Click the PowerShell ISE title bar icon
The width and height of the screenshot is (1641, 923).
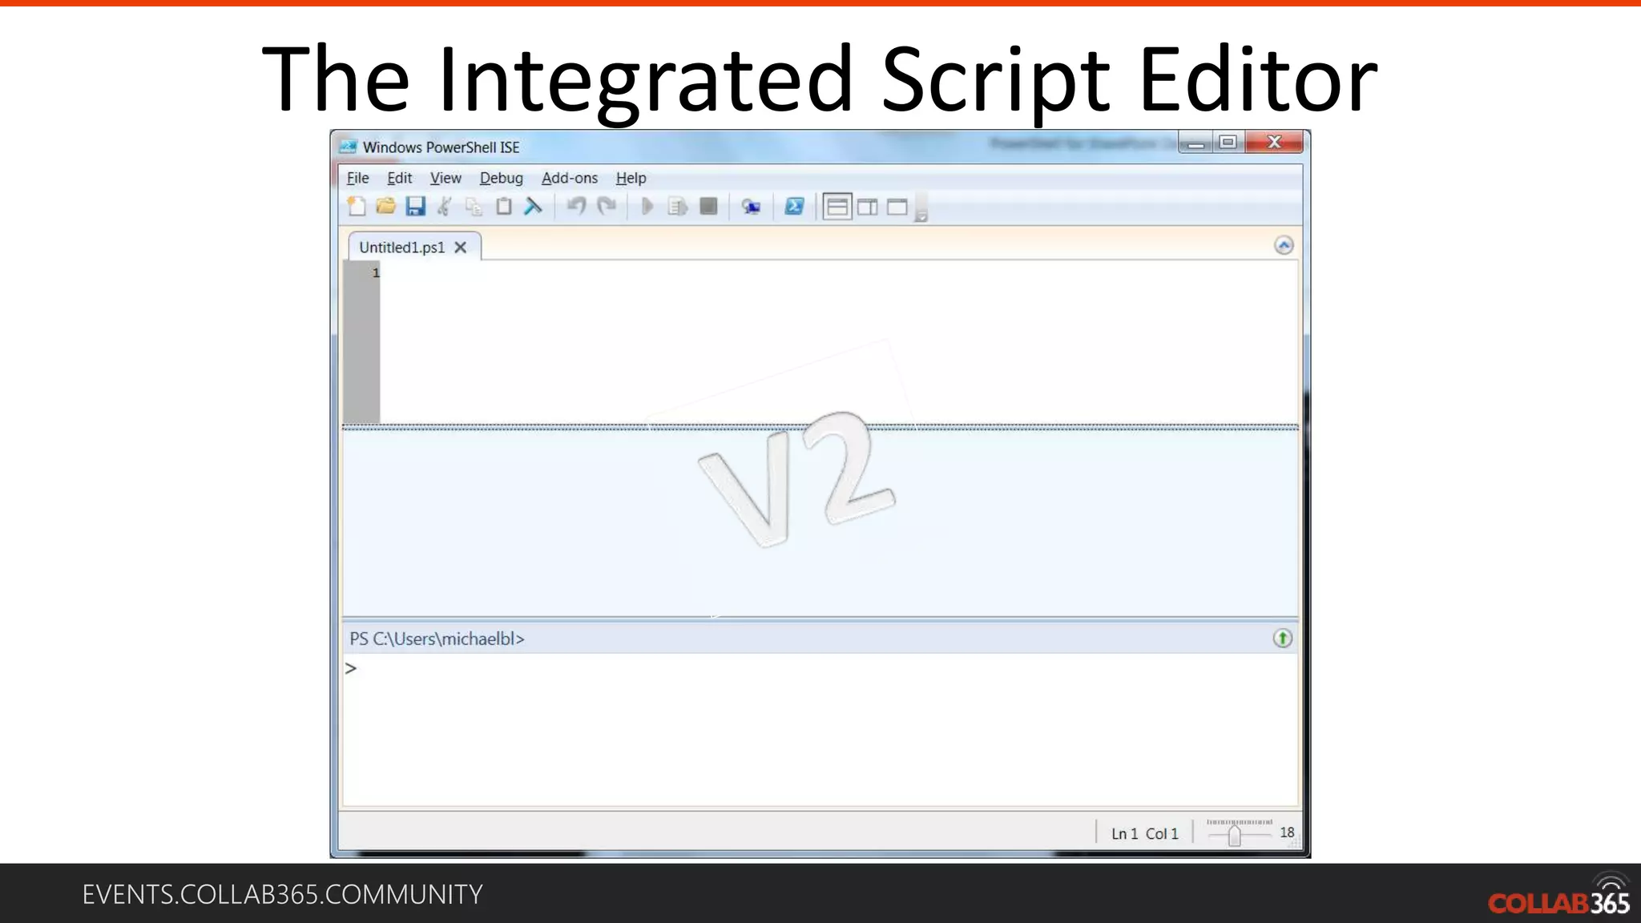coord(348,147)
